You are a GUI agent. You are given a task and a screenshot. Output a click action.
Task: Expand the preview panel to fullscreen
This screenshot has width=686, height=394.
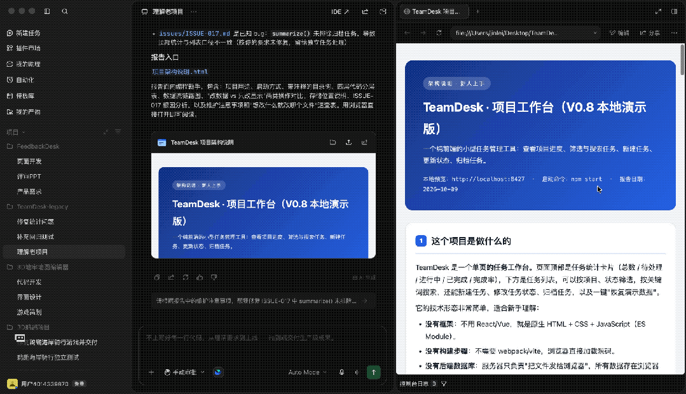click(x=658, y=12)
